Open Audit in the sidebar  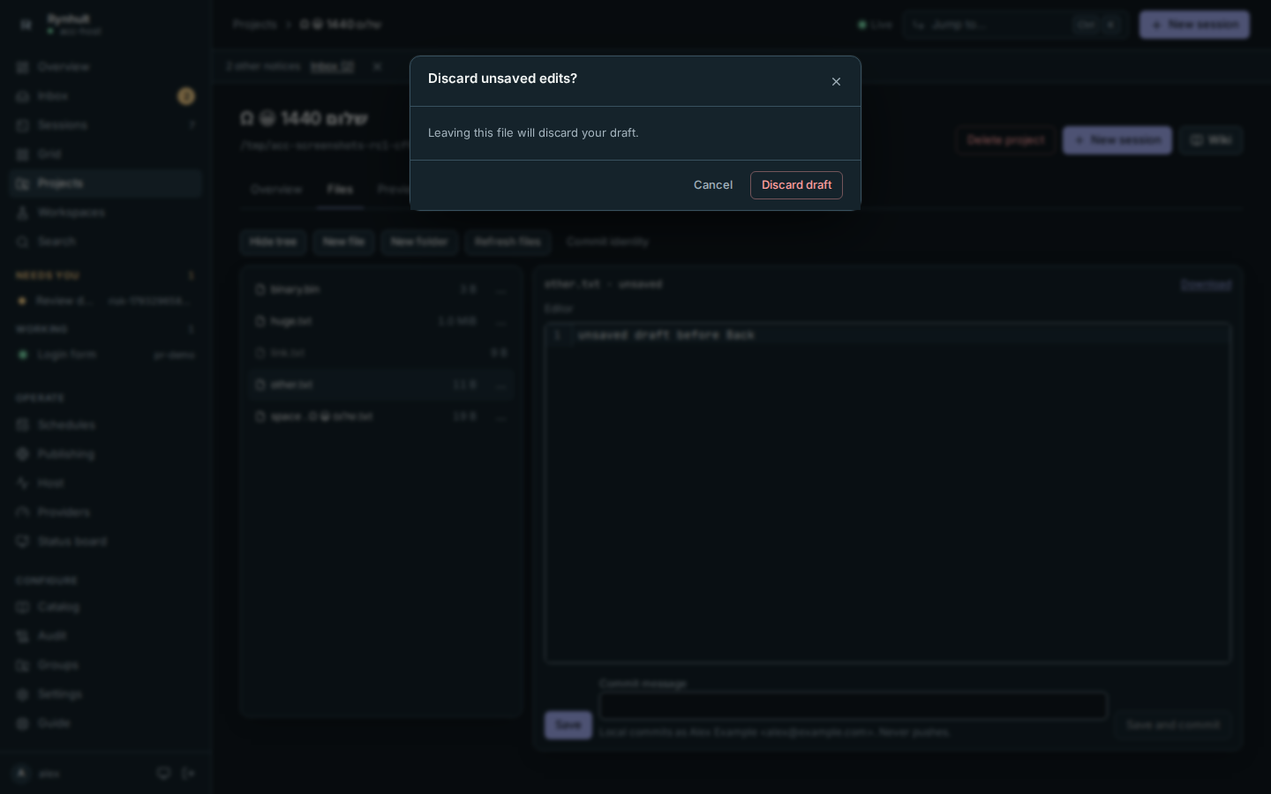pyautogui.click(x=106, y=636)
